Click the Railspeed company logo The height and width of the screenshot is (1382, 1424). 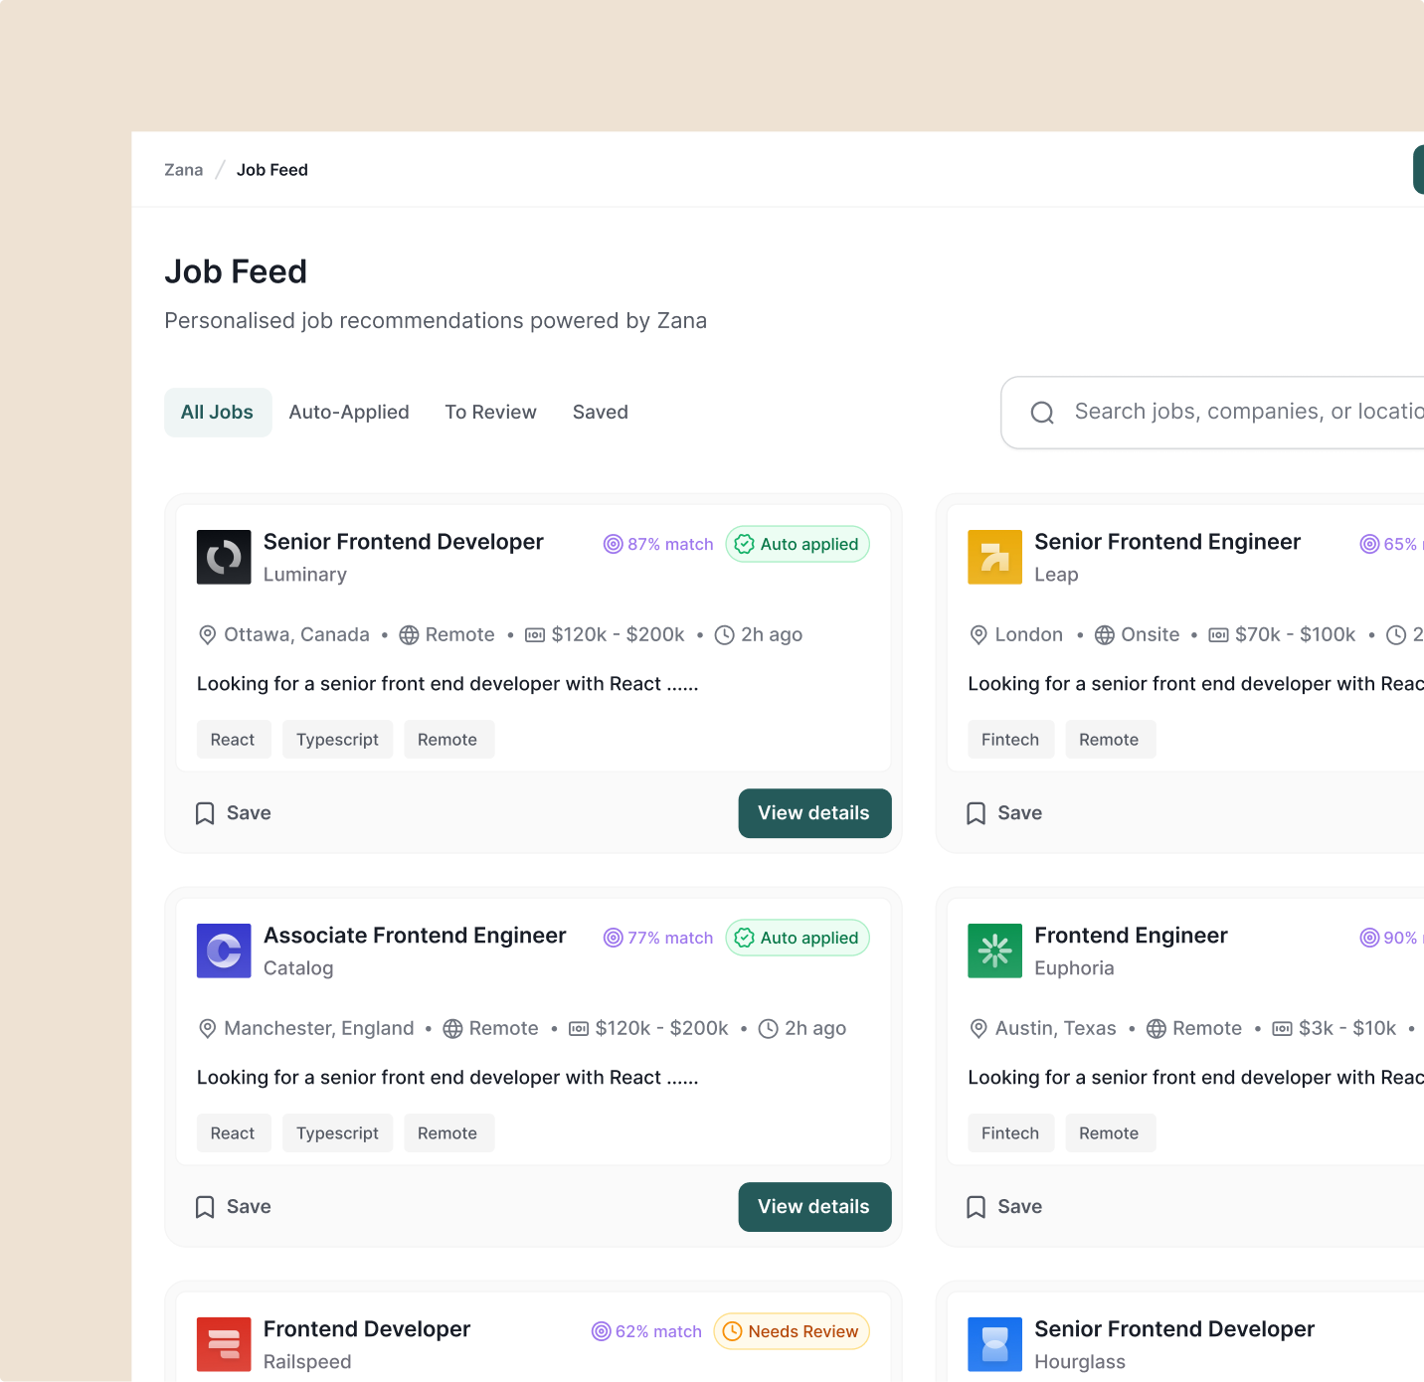[224, 1344]
